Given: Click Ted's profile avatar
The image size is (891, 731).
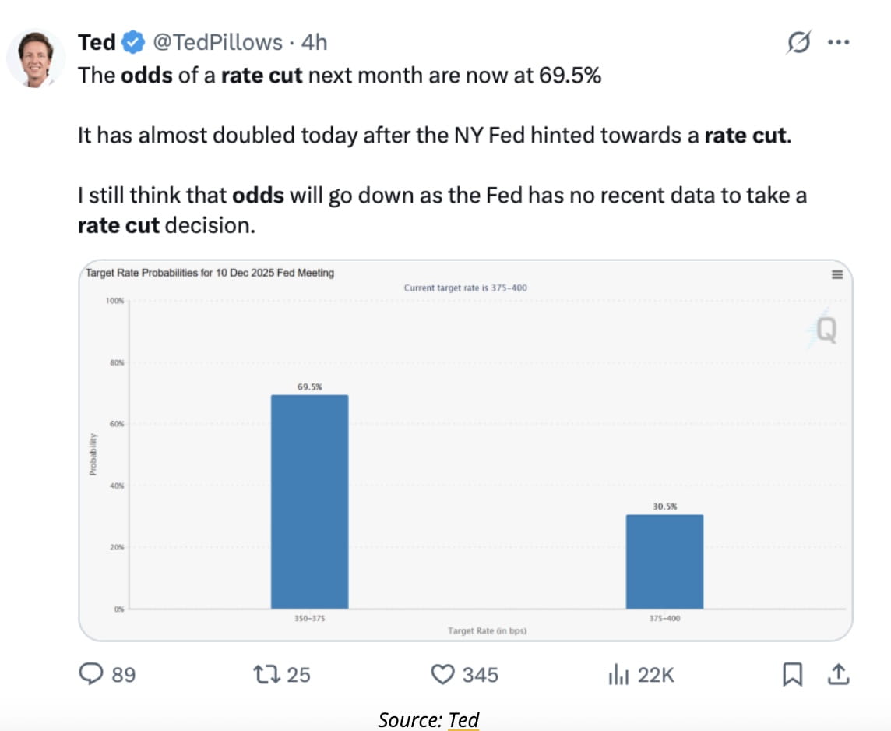Looking at the screenshot, I should (36, 58).
